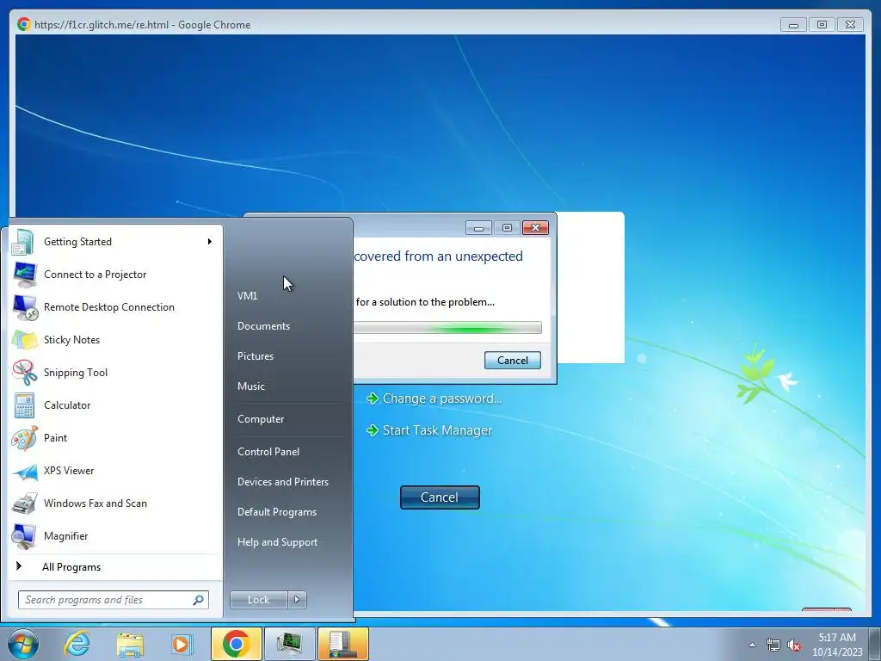Launch XPS Viewer

pyautogui.click(x=115, y=471)
